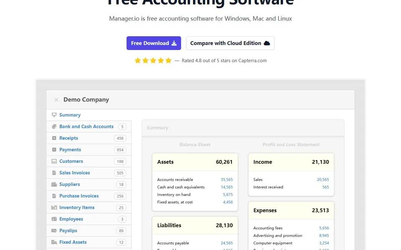This screenshot has height=250, width=401.
Task: Click the Payslips count badge 89
Action: (121, 231)
